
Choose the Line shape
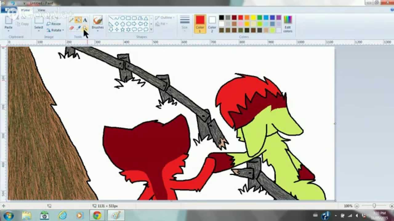click(x=111, y=18)
